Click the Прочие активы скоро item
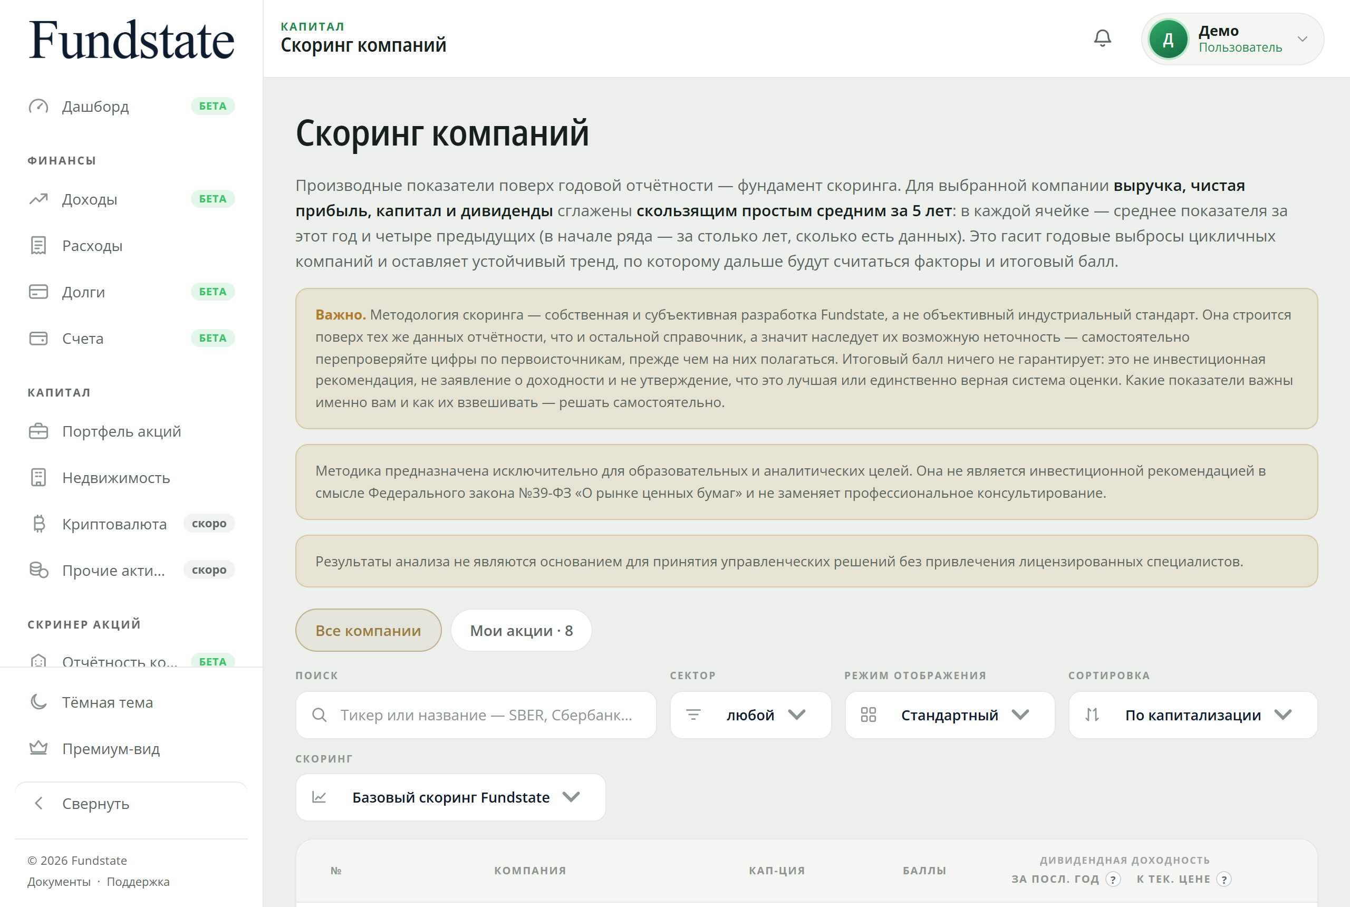 pyautogui.click(x=131, y=570)
